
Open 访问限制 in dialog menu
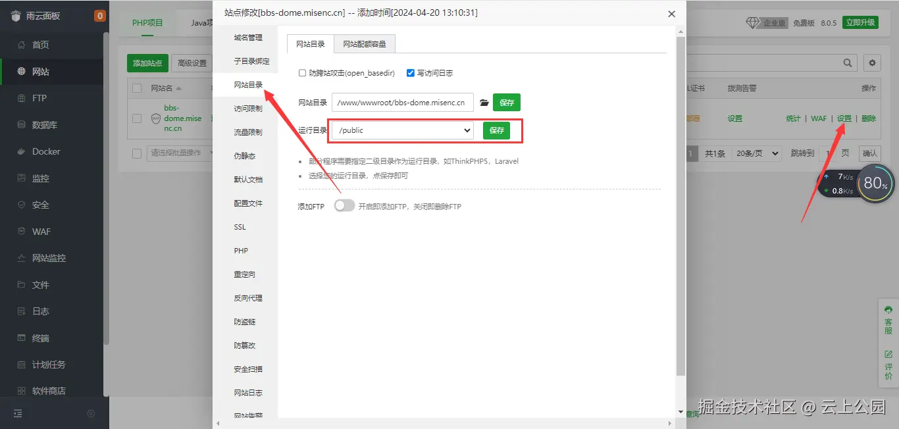click(248, 109)
